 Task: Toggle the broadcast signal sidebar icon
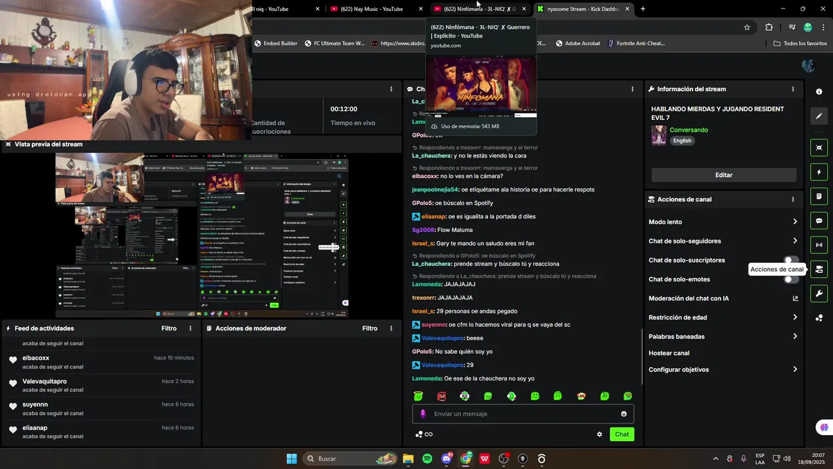click(x=819, y=245)
